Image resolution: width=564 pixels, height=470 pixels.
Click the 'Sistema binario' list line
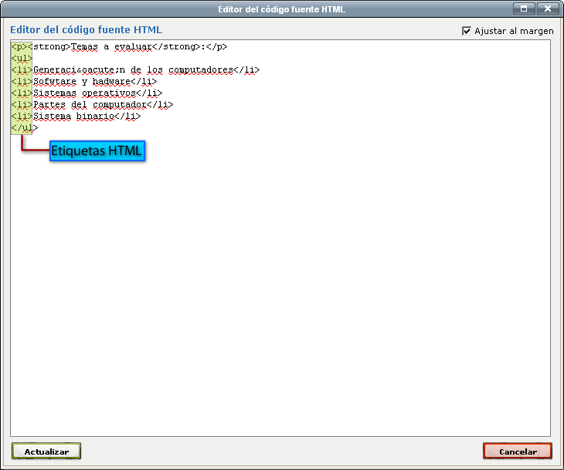click(x=76, y=116)
